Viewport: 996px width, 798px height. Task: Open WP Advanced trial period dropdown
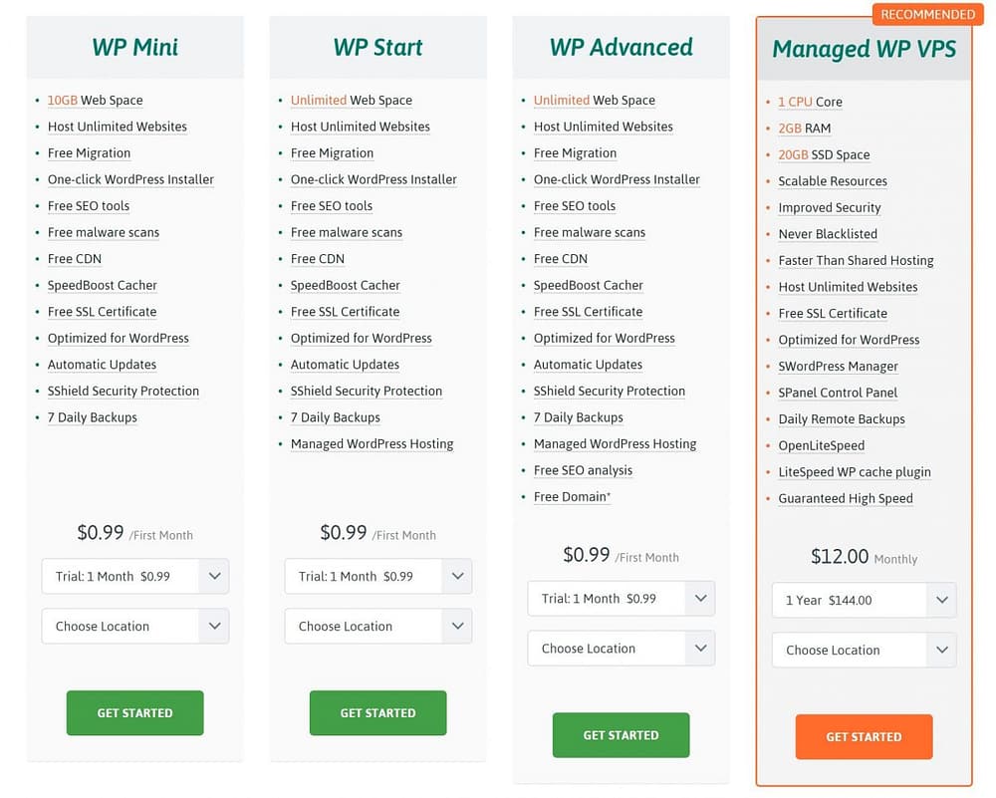click(622, 599)
